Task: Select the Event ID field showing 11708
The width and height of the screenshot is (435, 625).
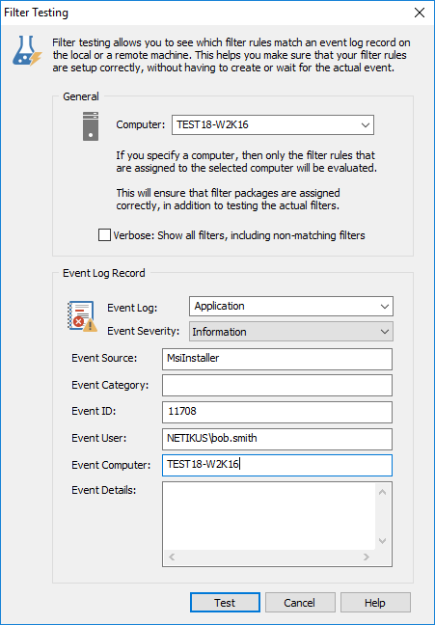Action: click(x=277, y=412)
